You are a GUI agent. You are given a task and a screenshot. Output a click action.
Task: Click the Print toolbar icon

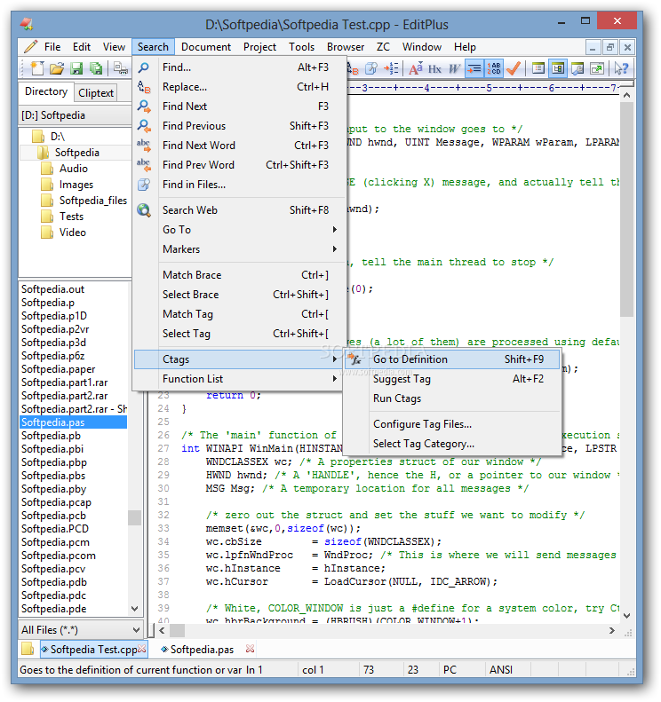[121, 68]
